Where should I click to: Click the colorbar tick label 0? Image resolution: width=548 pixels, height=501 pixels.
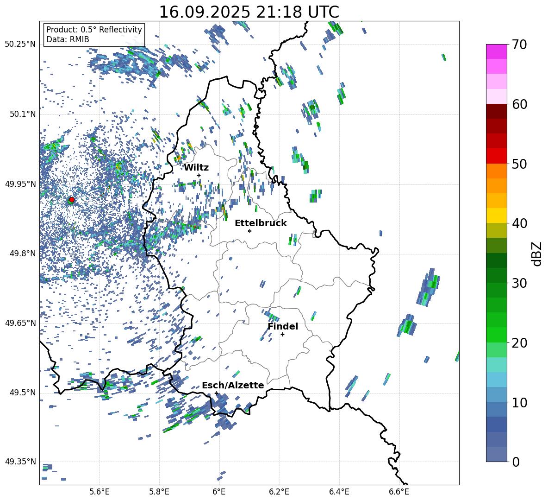[516, 462]
